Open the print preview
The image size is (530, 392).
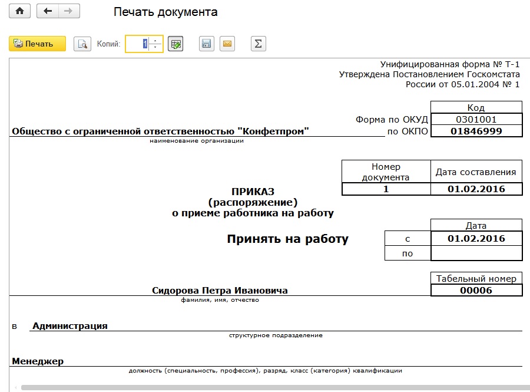click(x=82, y=44)
